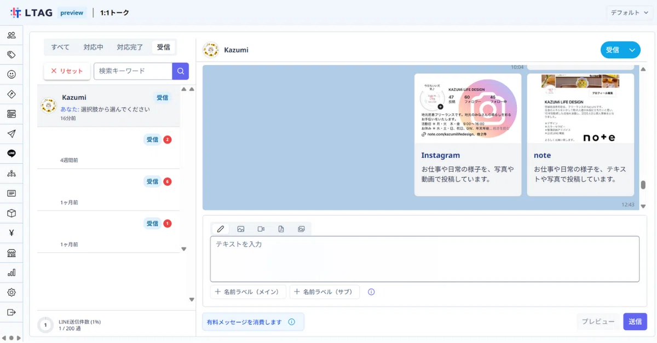Screen dimensions: 657x343
Task: Open the 受信 status dropdown in chat header
Action: (620, 50)
